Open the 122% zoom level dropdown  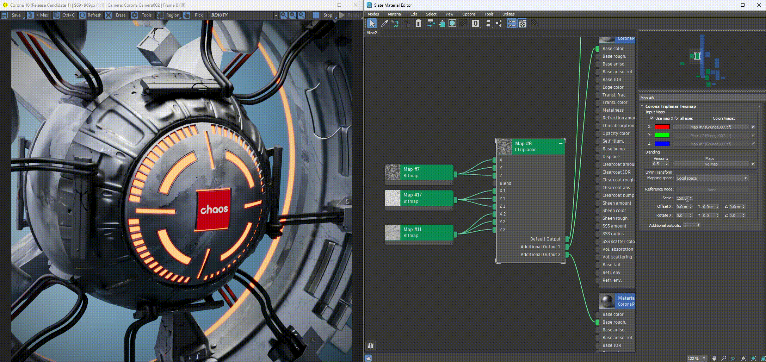pyautogui.click(x=697, y=358)
